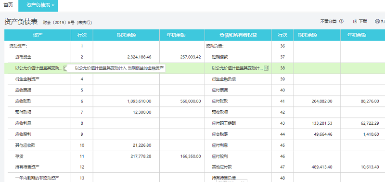Click 应交税费 ending balance 49,664.46
The height and width of the screenshot is (182, 385).
321,134
